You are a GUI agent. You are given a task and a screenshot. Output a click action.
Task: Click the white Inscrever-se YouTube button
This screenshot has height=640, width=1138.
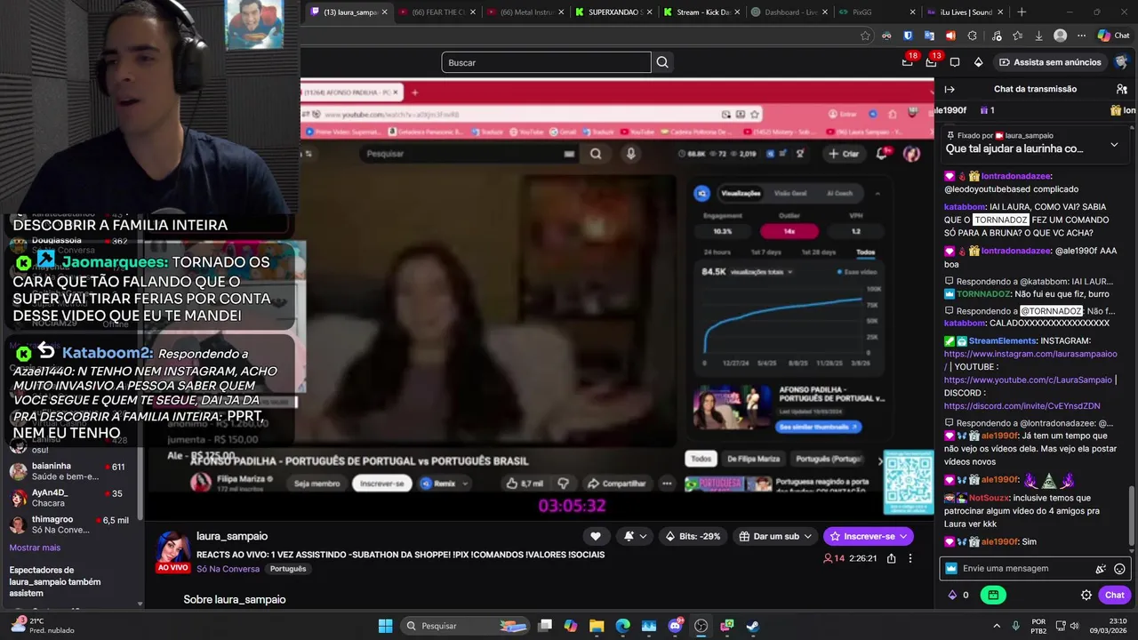382,484
